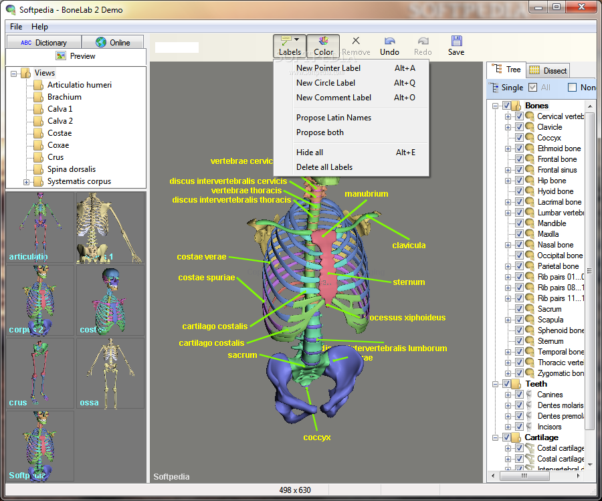Expand the Systematis corpus folder

coord(26,182)
